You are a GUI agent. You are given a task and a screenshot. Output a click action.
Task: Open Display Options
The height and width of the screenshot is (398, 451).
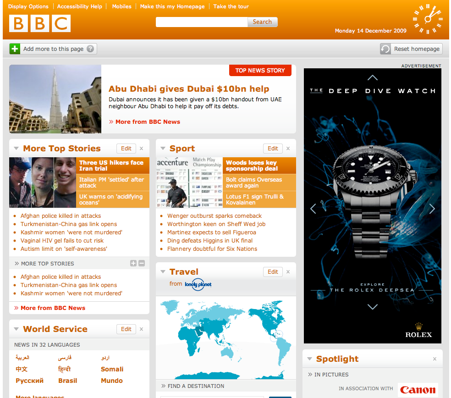point(28,6)
